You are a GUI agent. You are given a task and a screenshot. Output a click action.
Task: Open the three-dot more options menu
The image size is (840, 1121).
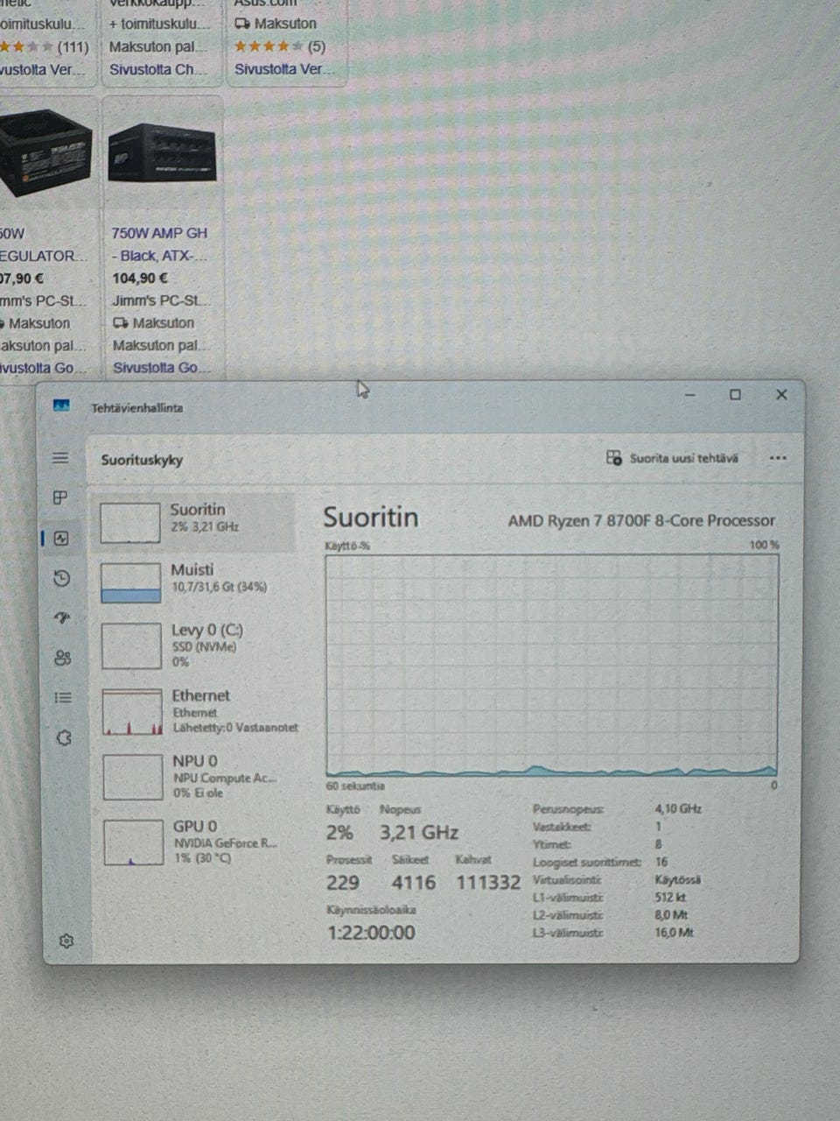point(777,458)
